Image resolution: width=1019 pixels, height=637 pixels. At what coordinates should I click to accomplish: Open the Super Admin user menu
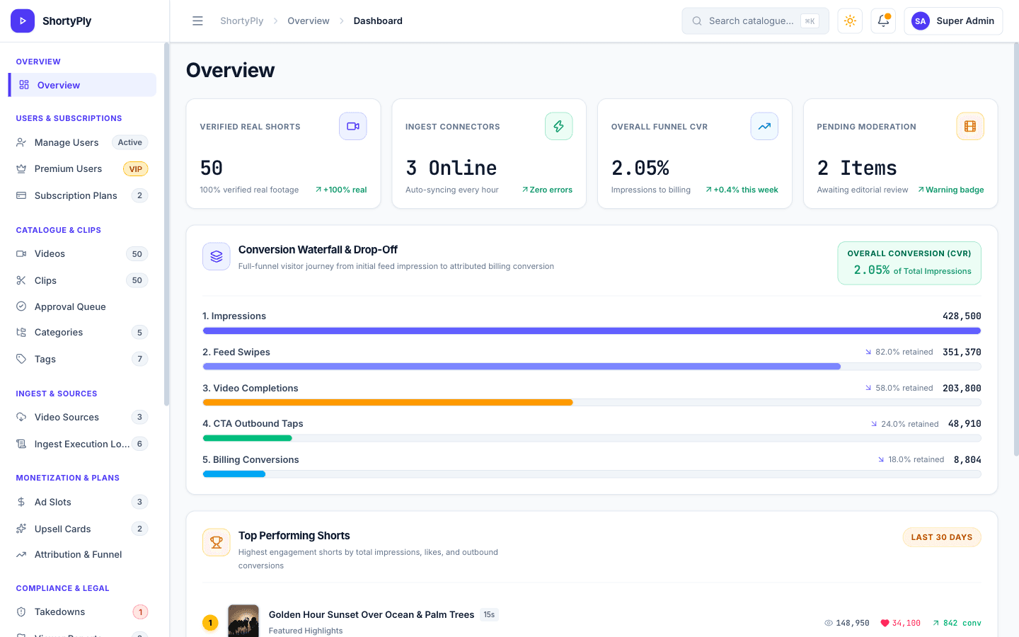pyautogui.click(x=953, y=21)
